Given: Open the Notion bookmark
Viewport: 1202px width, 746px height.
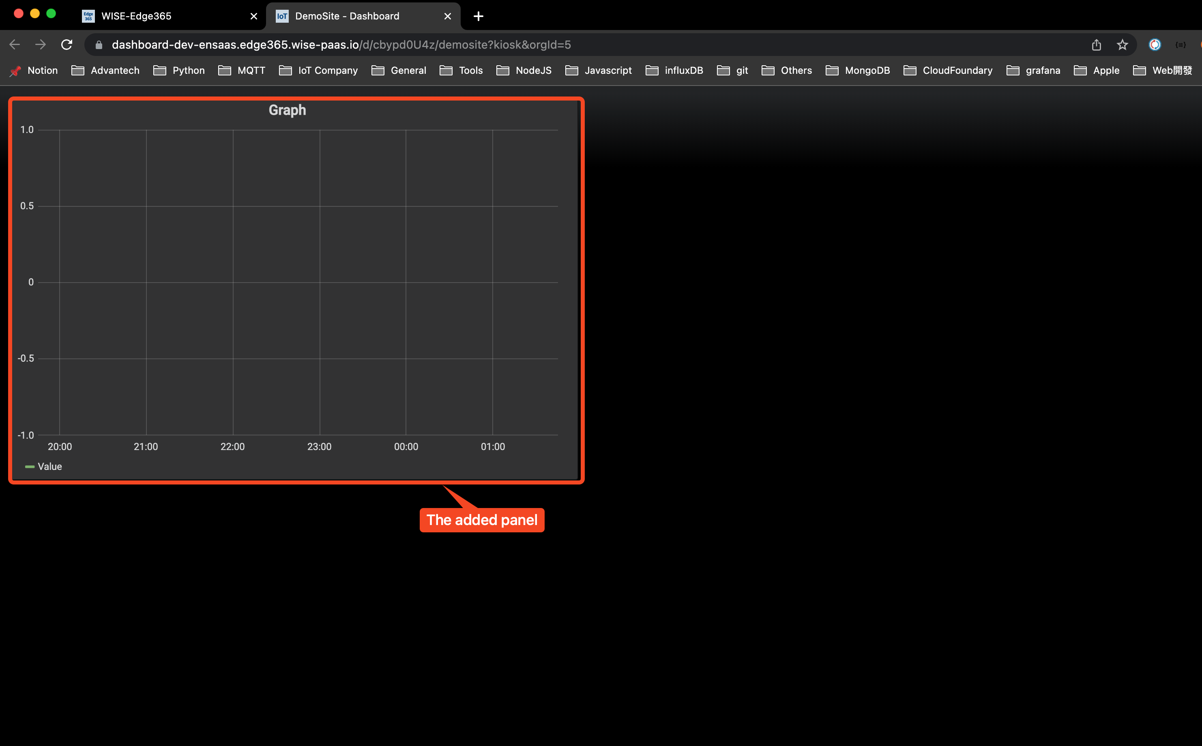Looking at the screenshot, I should point(42,71).
